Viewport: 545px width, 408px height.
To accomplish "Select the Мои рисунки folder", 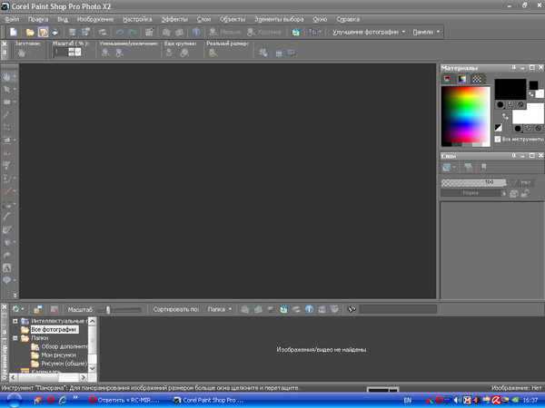I will [x=58, y=355].
